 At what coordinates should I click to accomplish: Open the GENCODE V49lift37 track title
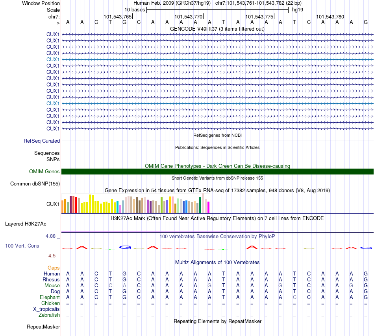(217, 29)
